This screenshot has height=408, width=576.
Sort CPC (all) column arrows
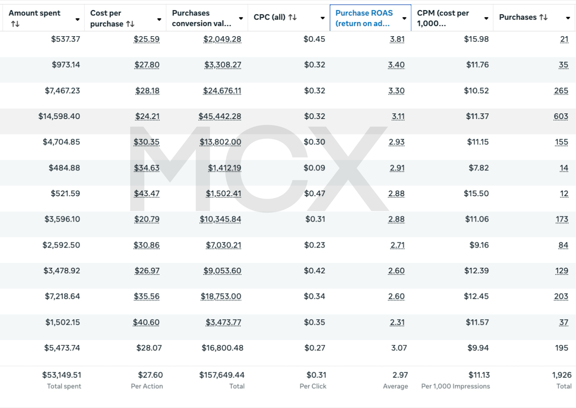tap(292, 17)
